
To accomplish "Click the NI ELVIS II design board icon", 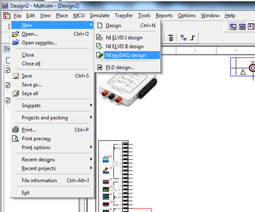I will click(x=99, y=46).
